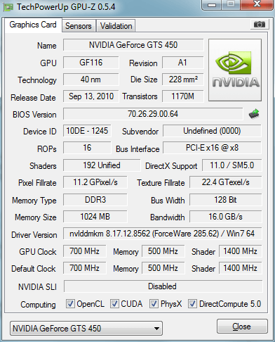
Task: Click the NVIDIA logo image
Action: [x=235, y=70]
